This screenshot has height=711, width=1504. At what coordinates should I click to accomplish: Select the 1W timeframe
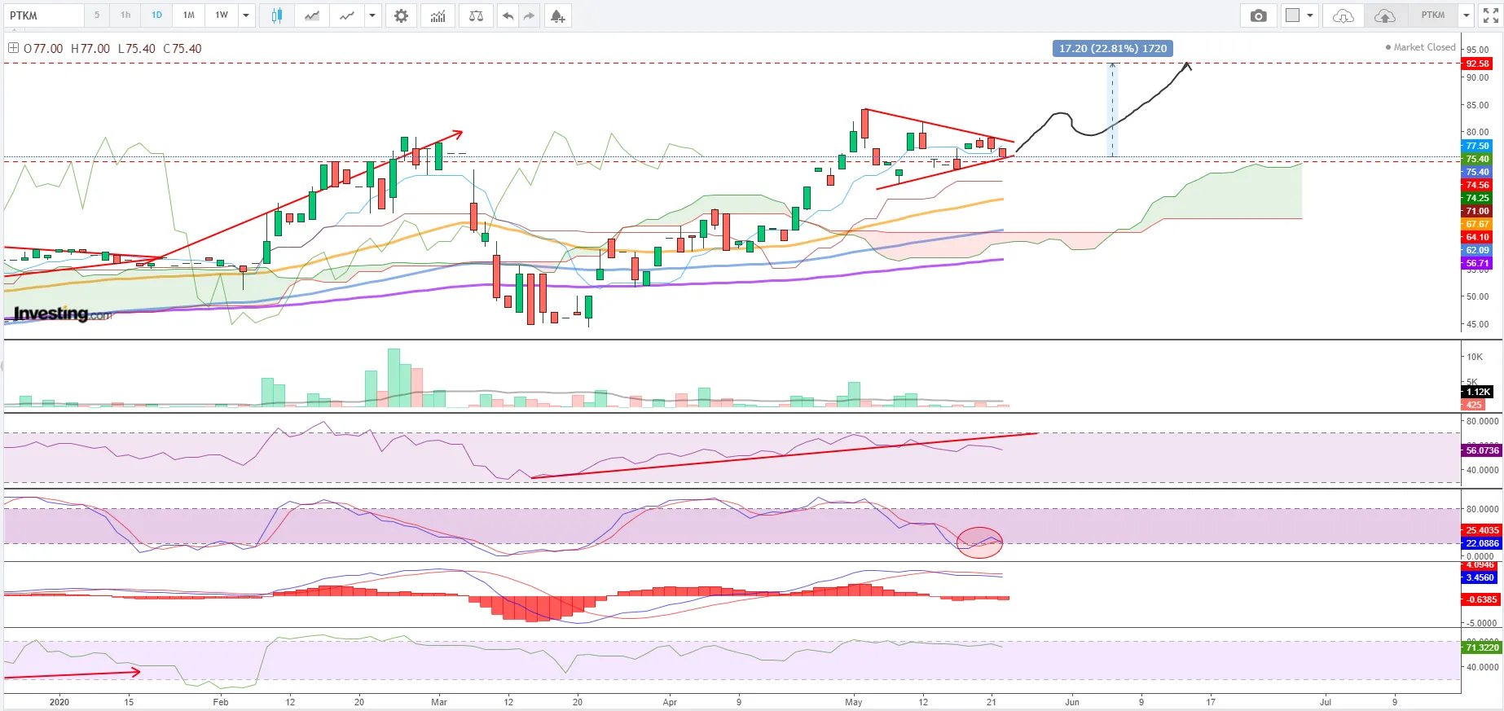coord(222,15)
